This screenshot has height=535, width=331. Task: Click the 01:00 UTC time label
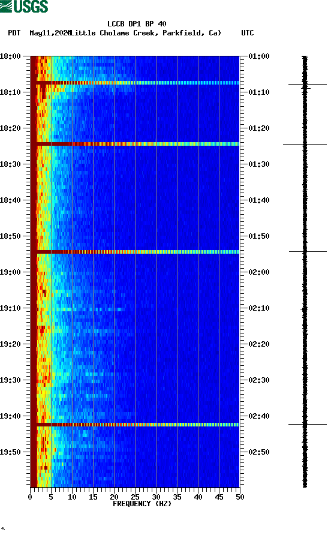[x=259, y=56]
